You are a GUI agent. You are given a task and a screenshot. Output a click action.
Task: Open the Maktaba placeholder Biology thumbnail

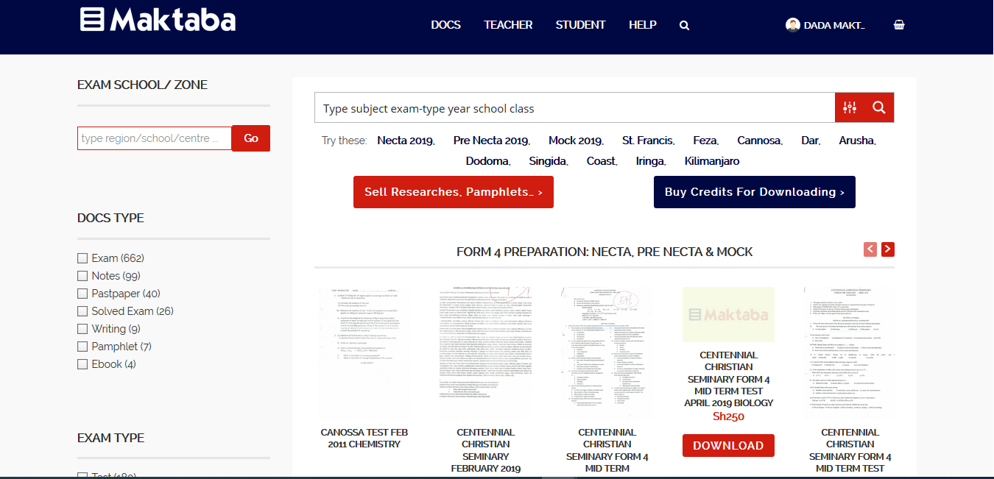pyautogui.click(x=728, y=315)
